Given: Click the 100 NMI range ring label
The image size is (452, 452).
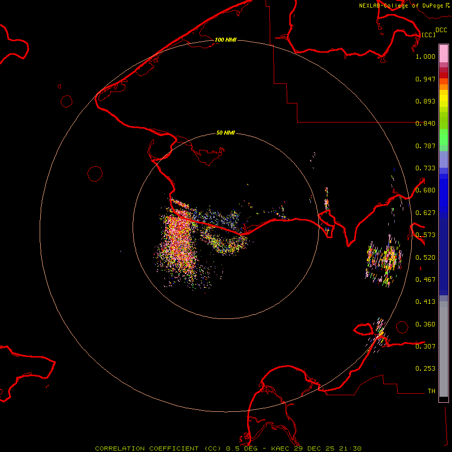Looking at the screenshot, I should pyautogui.click(x=225, y=40).
